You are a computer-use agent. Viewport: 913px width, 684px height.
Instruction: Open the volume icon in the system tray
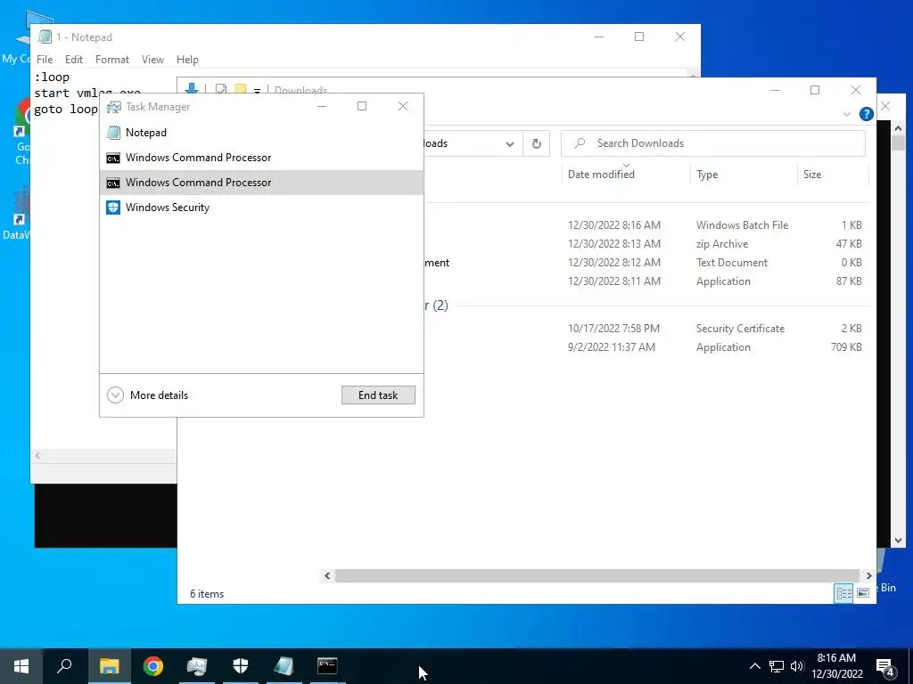[x=797, y=666]
